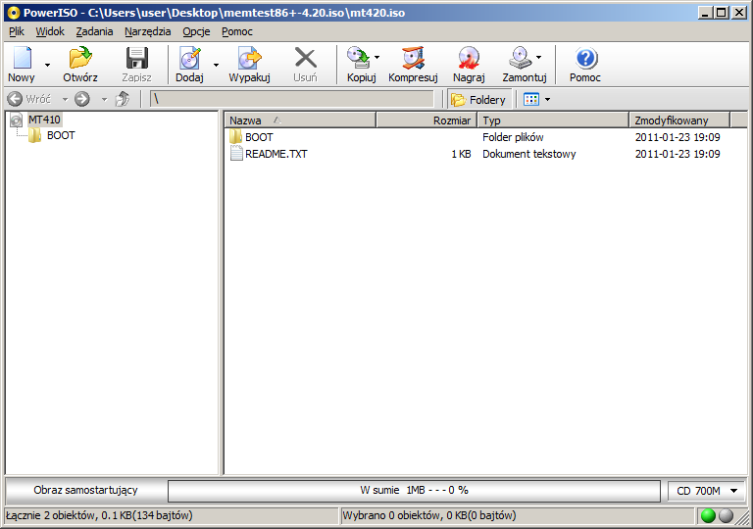The width and height of the screenshot is (753, 529).
Task: Click the Wypakuj extract icon
Action: coord(250,58)
